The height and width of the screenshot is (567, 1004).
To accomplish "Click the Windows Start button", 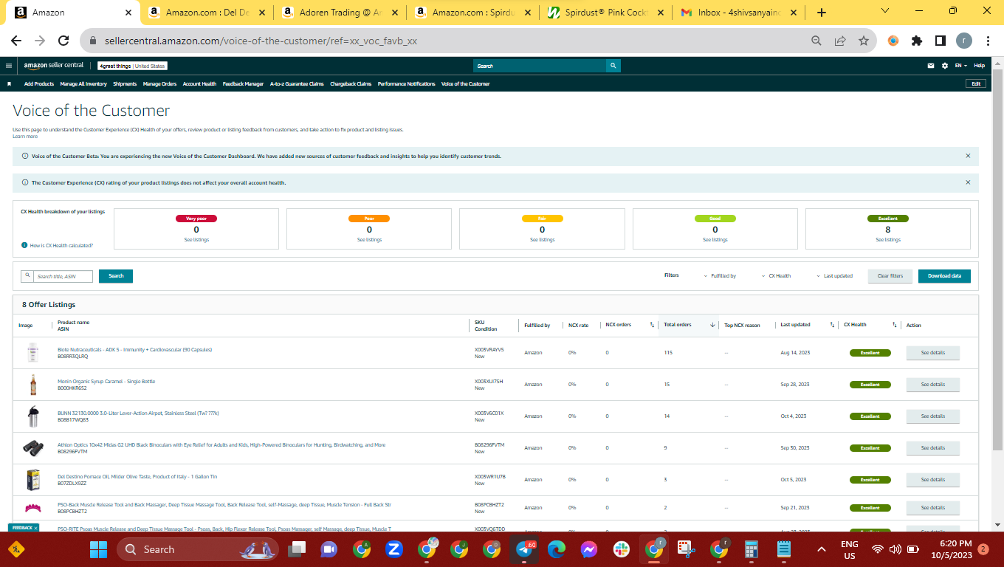I will (98, 549).
